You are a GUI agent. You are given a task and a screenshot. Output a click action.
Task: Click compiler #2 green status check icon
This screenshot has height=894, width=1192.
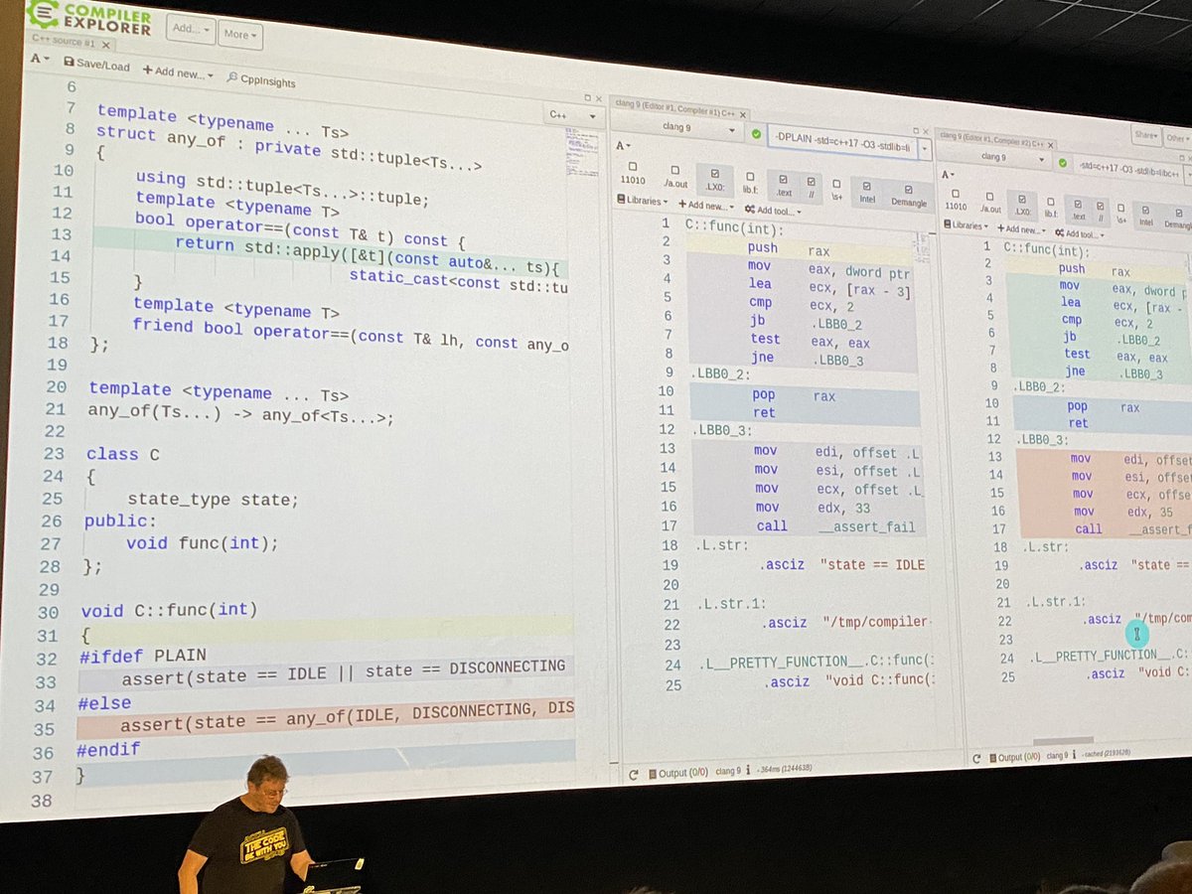[x=1064, y=162]
